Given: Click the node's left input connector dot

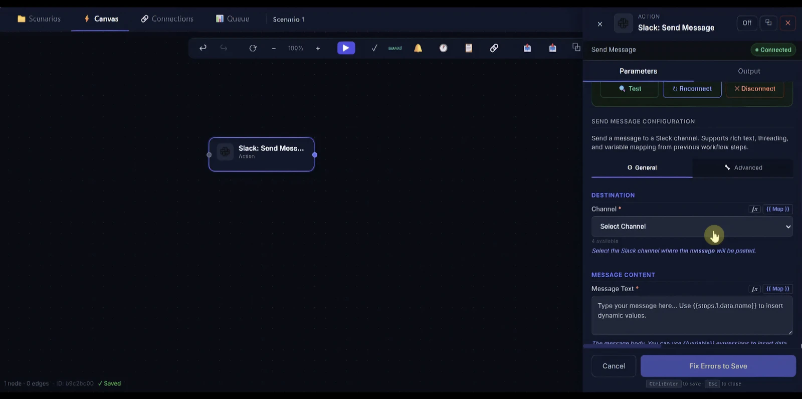Looking at the screenshot, I should 209,155.
